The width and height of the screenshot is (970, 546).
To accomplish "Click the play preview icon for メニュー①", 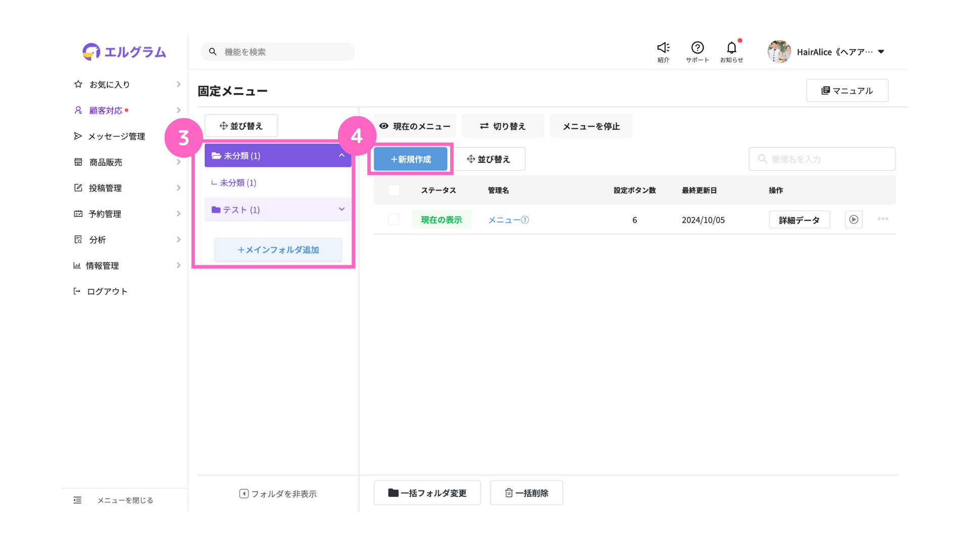I will (854, 219).
